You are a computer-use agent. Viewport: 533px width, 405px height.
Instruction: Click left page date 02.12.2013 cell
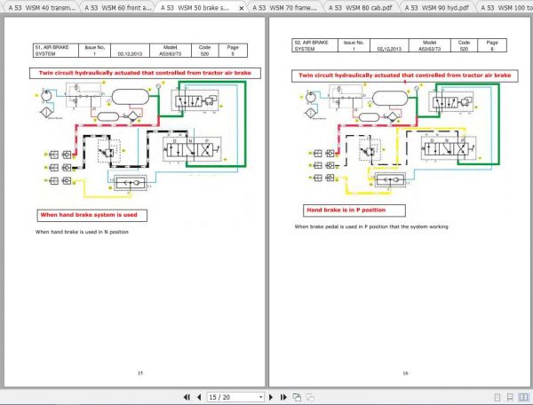click(x=130, y=51)
